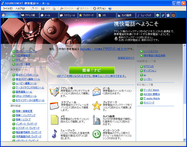Click the DoCoMo FOMA P902iS model link
187x147 pixels.
(104, 49)
